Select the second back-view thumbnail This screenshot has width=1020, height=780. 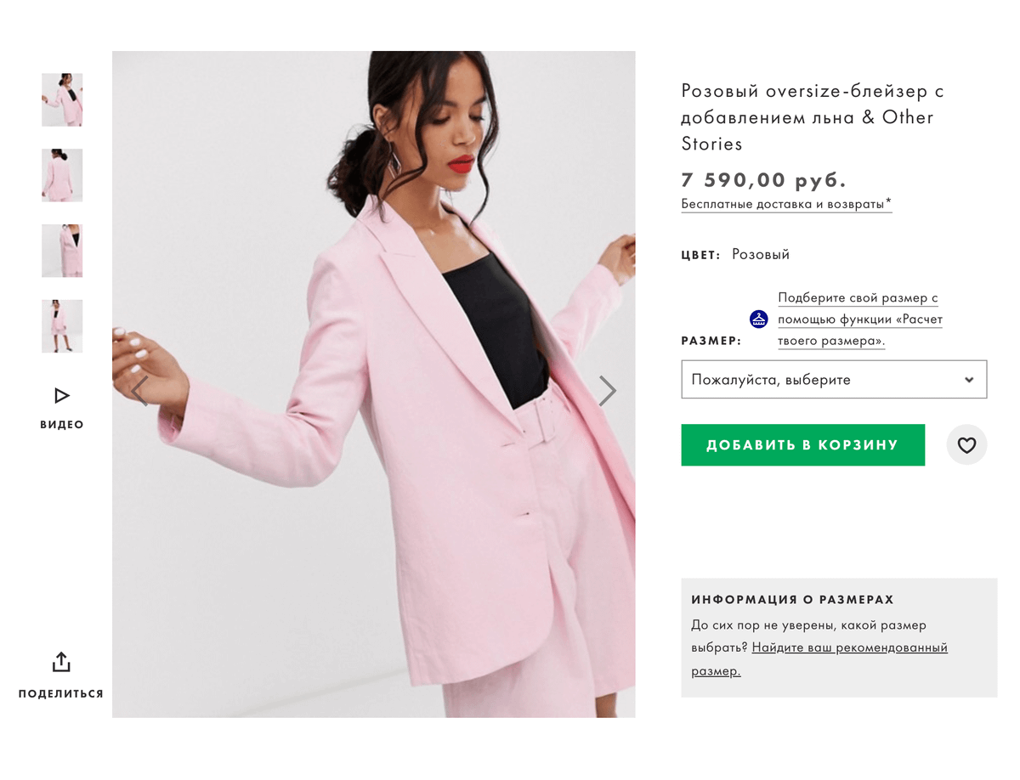pos(62,175)
